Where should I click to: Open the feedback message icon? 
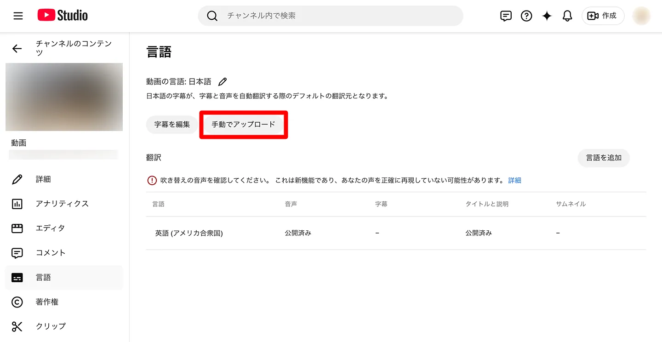(x=506, y=16)
